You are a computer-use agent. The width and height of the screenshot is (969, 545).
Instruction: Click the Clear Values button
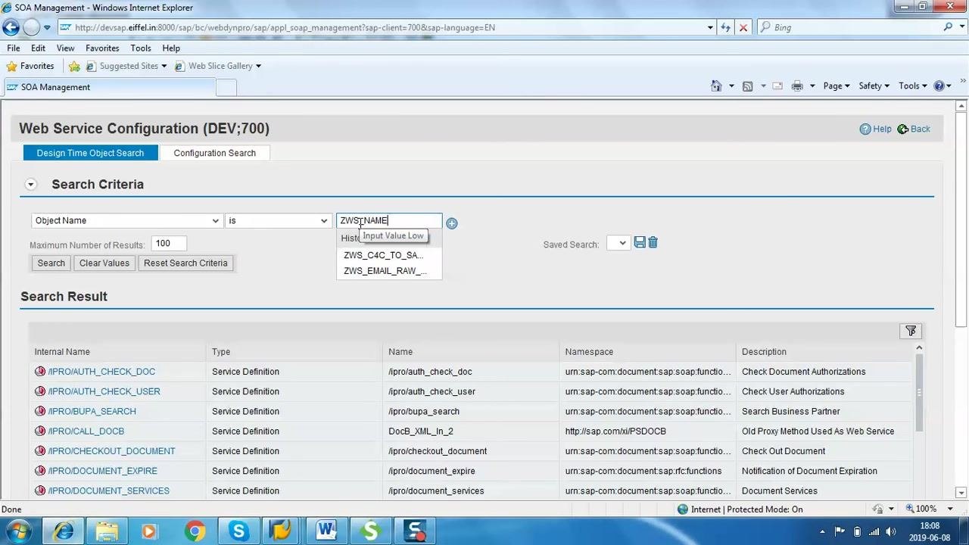(104, 263)
